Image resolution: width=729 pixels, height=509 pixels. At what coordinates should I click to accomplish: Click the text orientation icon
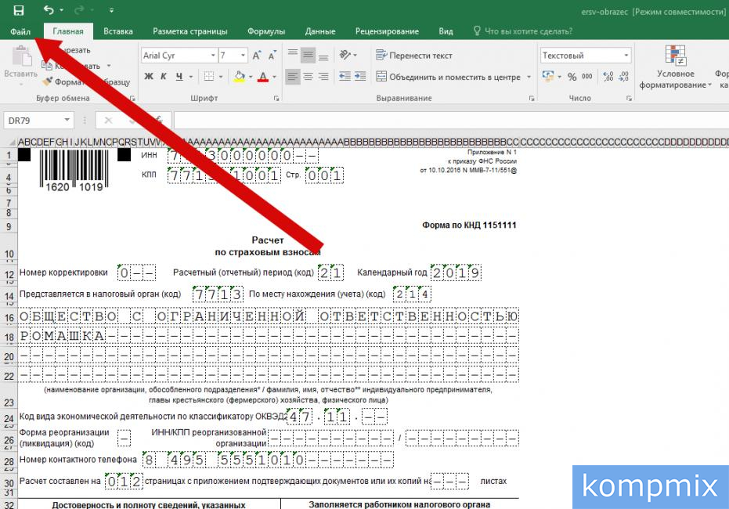click(x=345, y=55)
